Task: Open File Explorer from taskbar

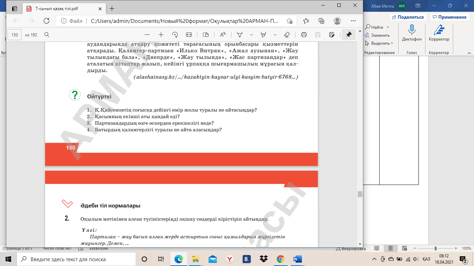Action: pyautogui.click(x=196, y=259)
